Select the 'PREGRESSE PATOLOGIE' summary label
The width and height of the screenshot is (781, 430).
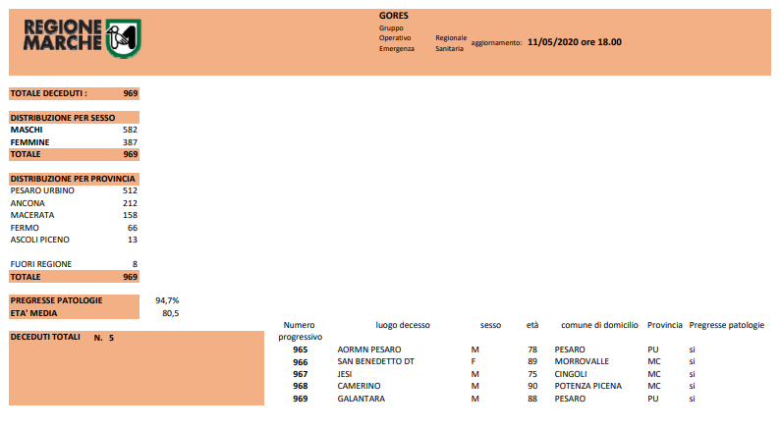(x=56, y=300)
